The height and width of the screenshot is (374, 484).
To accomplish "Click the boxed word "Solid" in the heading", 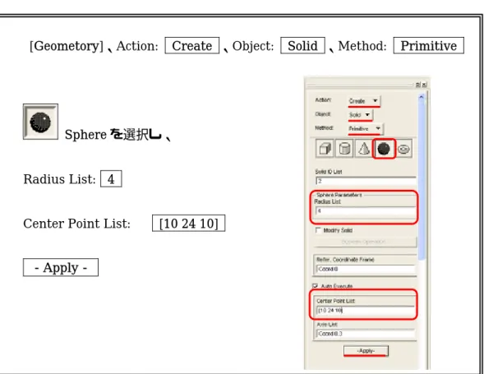I will (302, 46).
